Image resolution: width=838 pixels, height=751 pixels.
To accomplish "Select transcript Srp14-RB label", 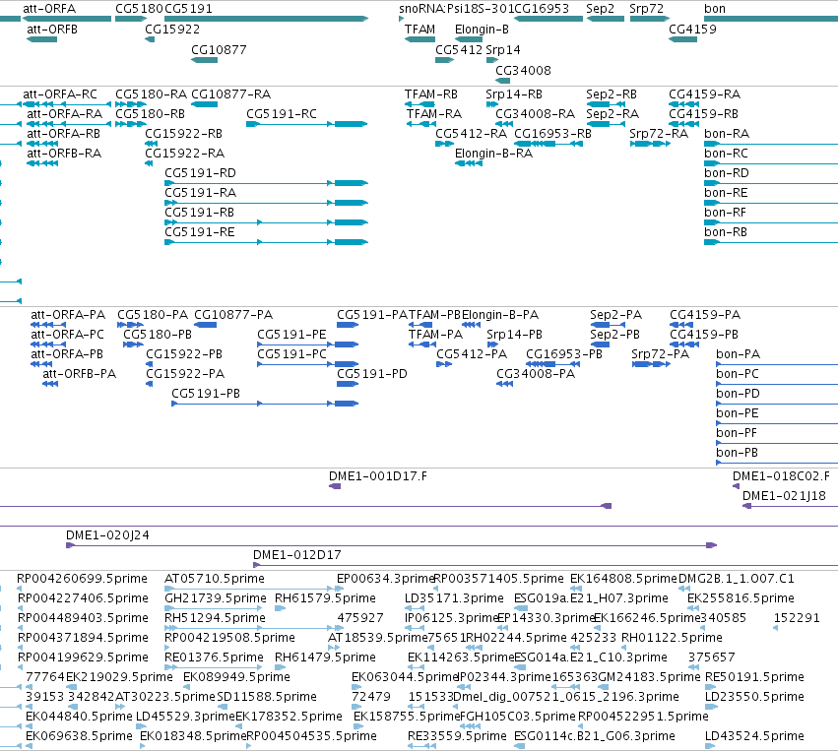I will pos(514,94).
